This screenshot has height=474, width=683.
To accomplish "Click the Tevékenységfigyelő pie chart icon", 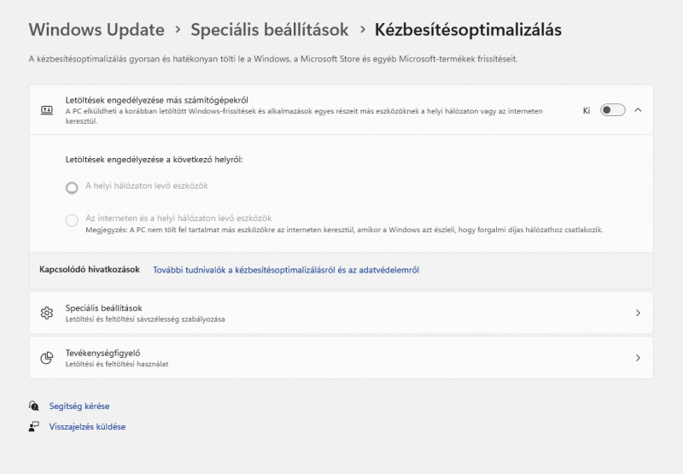I will [x=47, y=358].
